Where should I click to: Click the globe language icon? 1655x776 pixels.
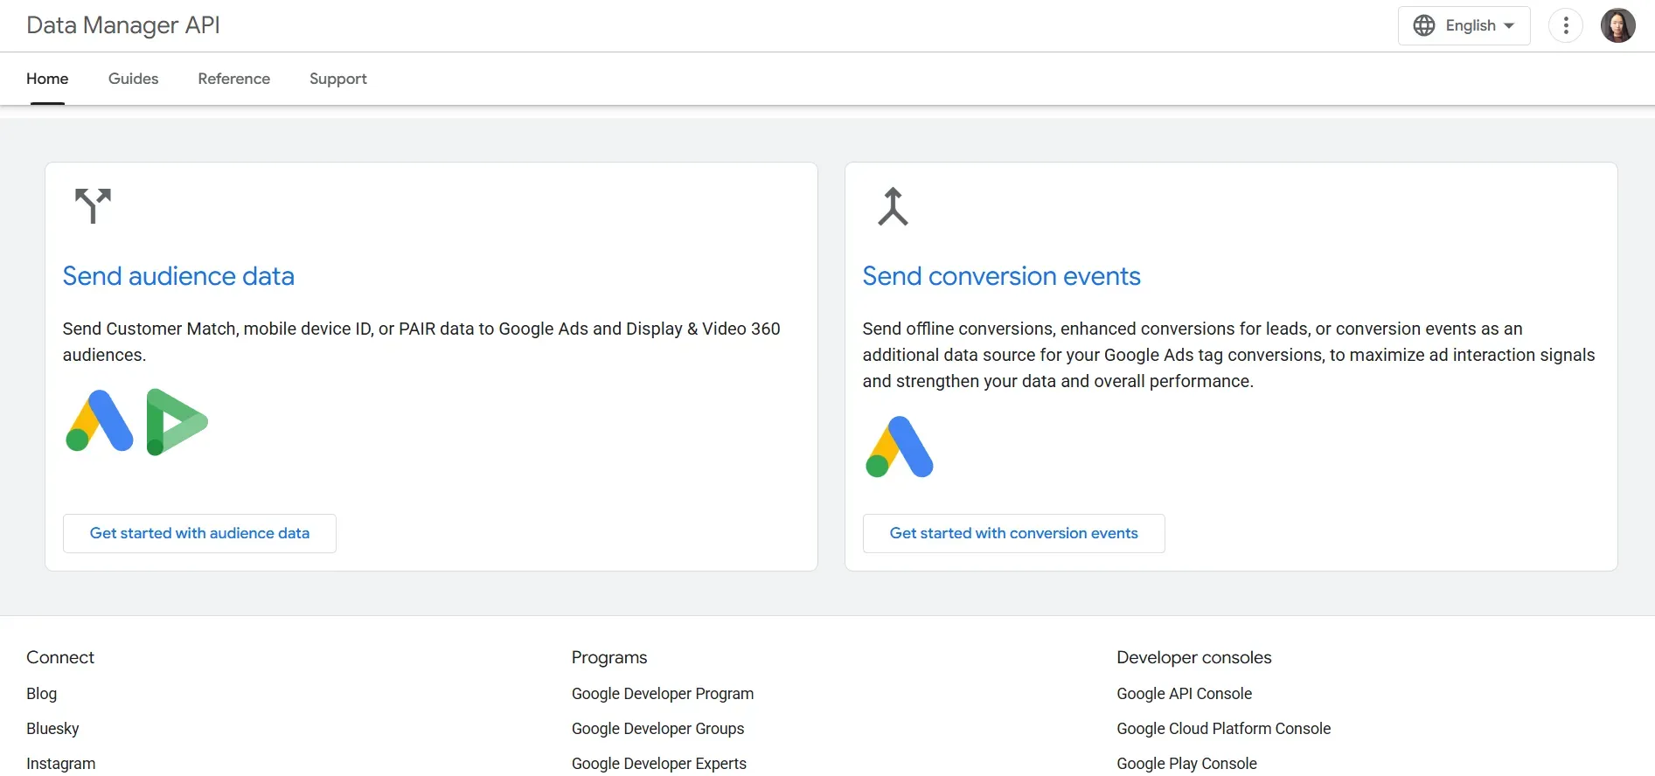(x=1424, y=25)
